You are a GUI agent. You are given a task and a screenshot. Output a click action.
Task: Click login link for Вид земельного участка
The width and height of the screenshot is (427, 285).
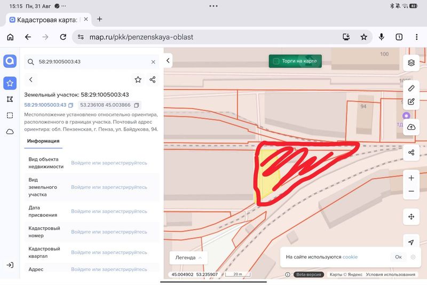point(109,187)
